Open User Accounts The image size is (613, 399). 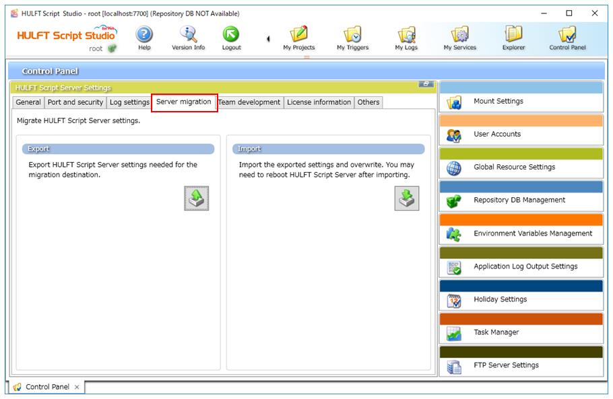(x=521, y=130)
